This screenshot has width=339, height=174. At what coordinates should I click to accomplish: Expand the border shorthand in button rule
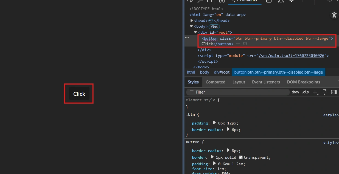coord(212,157)
